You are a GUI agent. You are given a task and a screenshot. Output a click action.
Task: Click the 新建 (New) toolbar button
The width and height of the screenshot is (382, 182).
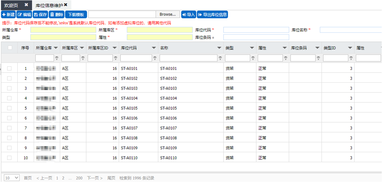pos(8,14)
